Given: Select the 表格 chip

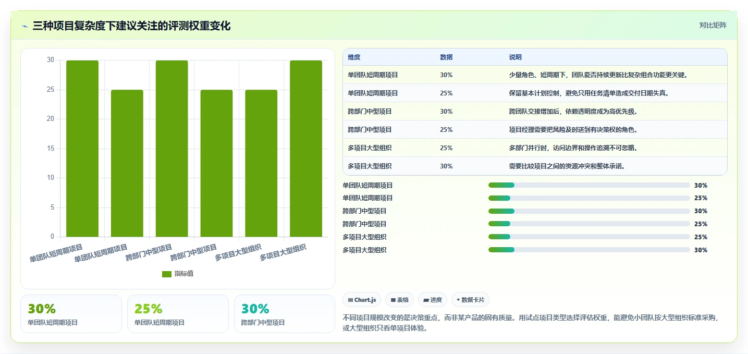Looking at the screenshot, I should tap(400, 300).
